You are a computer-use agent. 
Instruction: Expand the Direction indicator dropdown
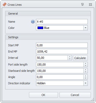pos(85,83)
